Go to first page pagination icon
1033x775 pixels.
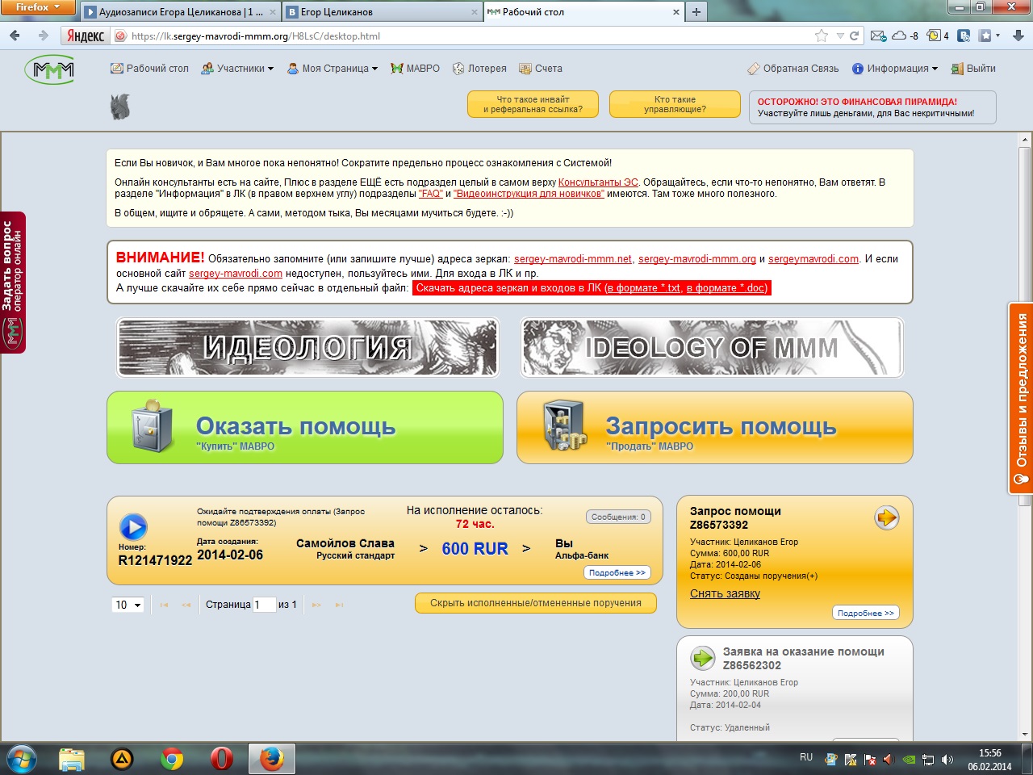coord(165,605)
